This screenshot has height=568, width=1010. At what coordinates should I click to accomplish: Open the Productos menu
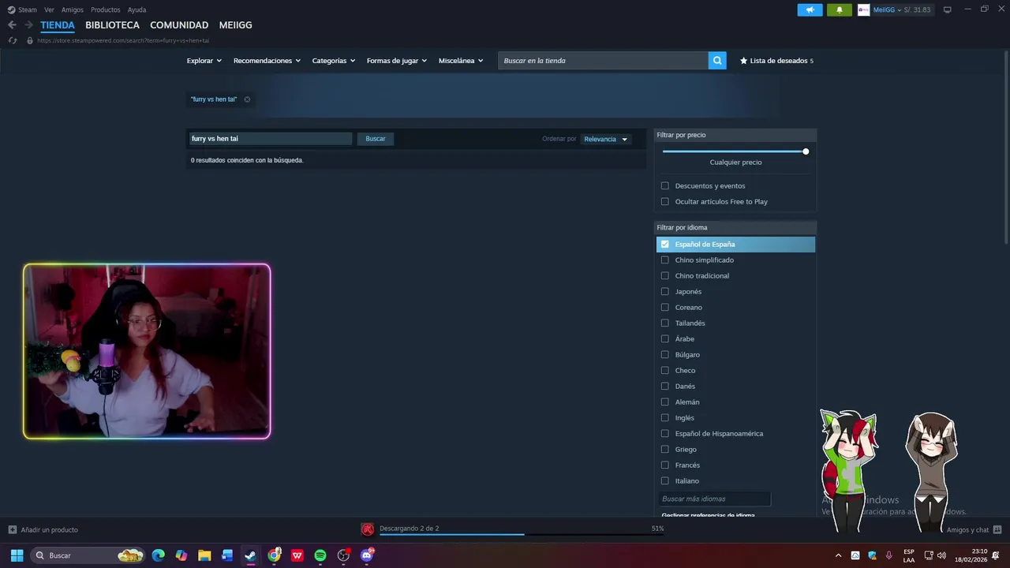(106, 10)
